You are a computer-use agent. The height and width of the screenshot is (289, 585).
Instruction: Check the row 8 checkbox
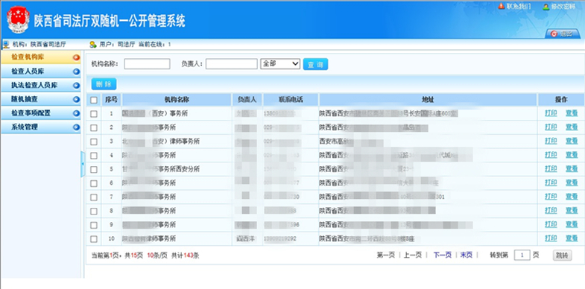click(x=94, y=211)
